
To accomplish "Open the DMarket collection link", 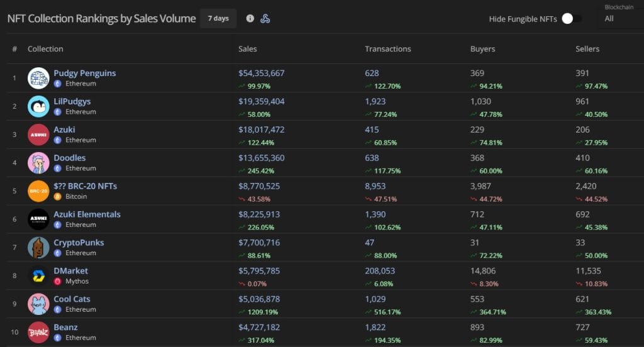I will click(70, 271).
